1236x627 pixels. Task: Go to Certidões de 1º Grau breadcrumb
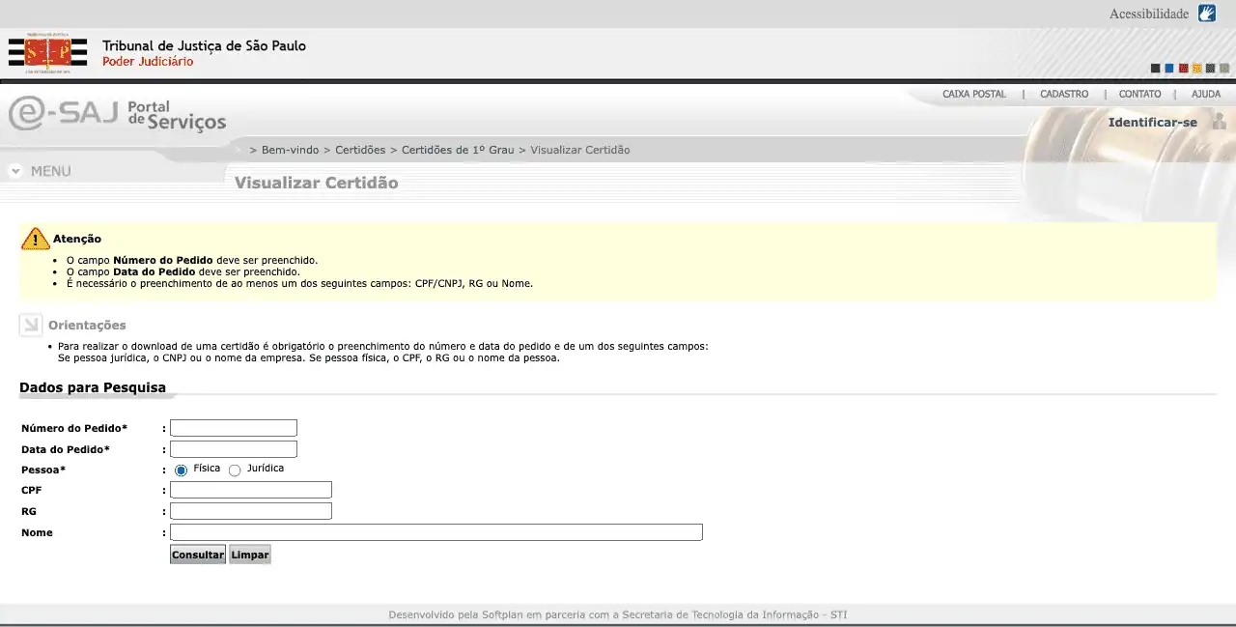(457, 150)
